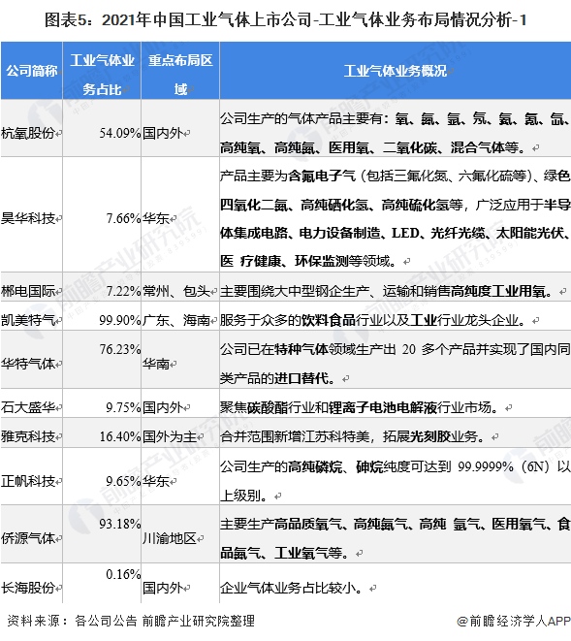This screenshot has height=641, width=571.
Task: Click company name 雅克科技
Action: click(x=28, y=436)
